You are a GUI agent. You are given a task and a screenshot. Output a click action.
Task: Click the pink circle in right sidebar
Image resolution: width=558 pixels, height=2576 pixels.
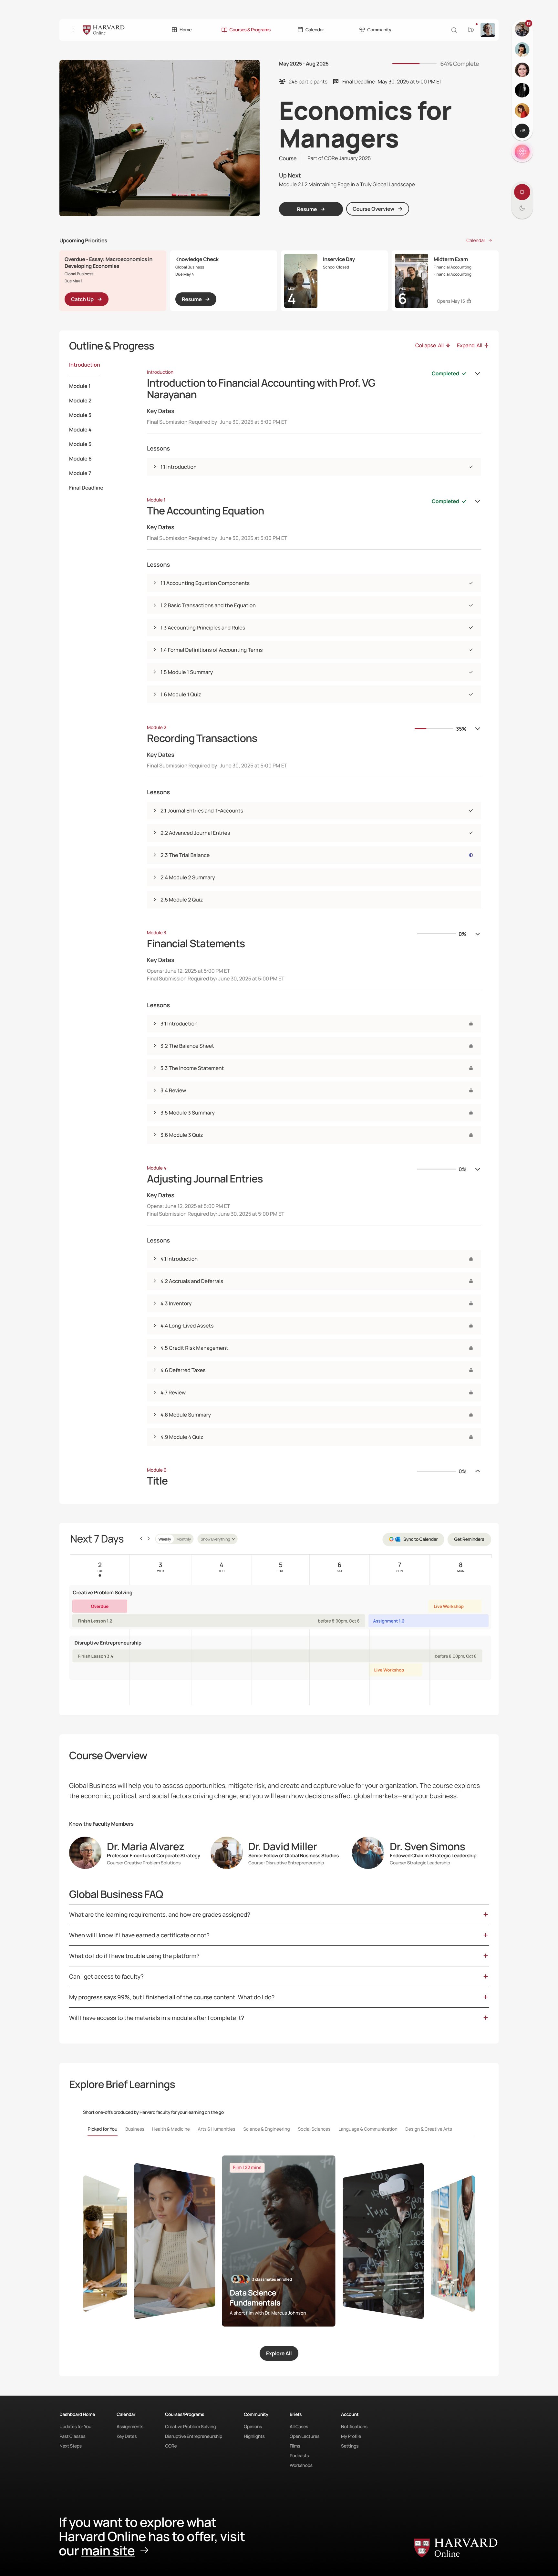(x=522, y=152)
